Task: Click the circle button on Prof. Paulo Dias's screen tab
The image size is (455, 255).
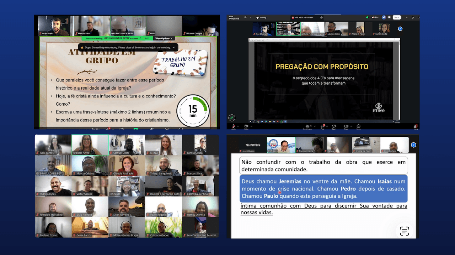Action: pyautogui.click(x=321, y=17)
